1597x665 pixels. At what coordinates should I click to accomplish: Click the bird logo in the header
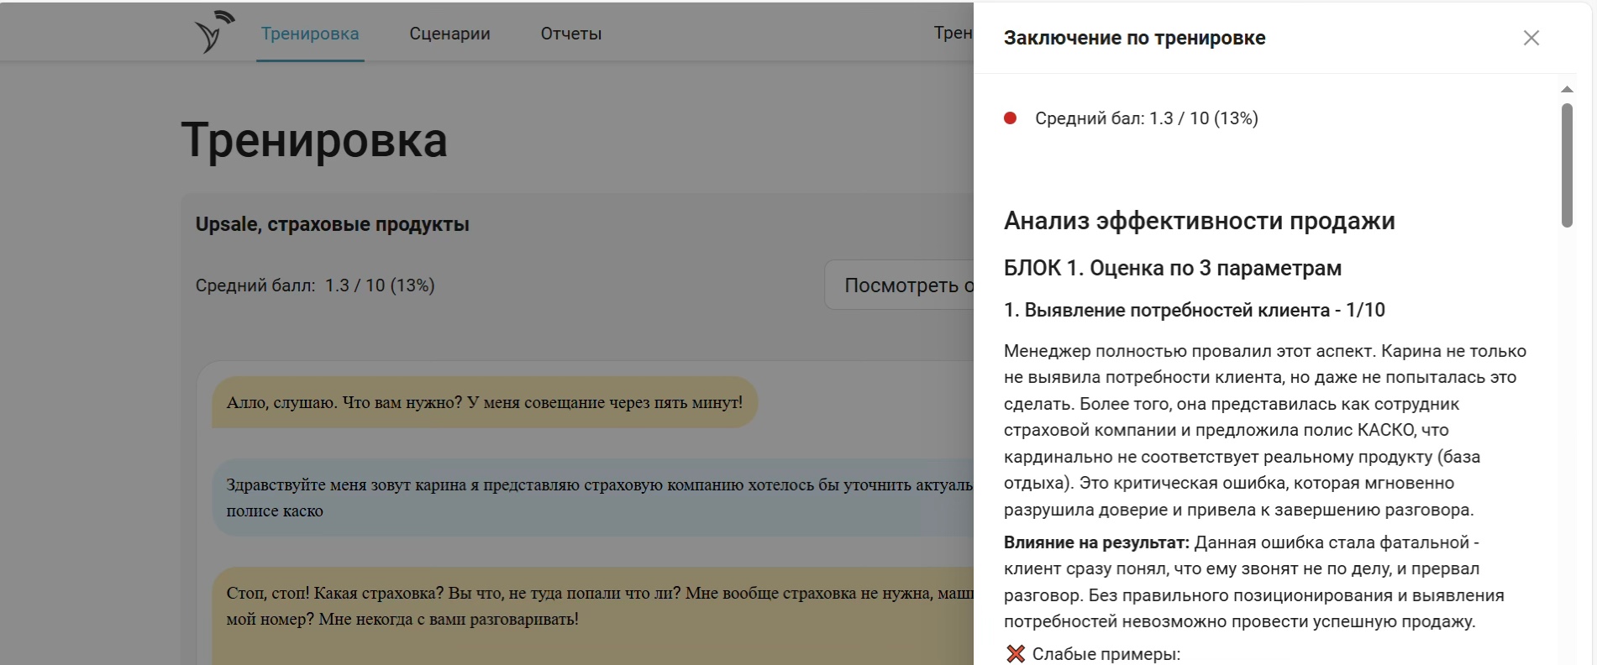(x=213, y=33)
